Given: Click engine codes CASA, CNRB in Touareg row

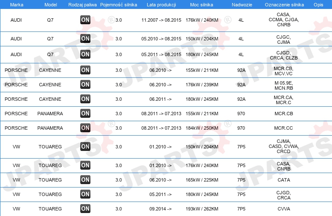Looking at the screenshot, I should pyautogui.click(x=284, y=166).
